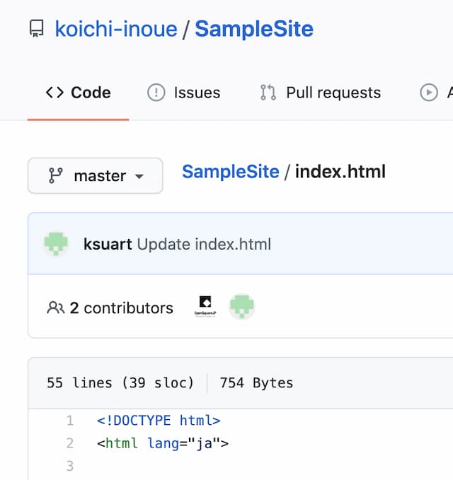The height and width of the screenshot is (480, 453).
Task: View the "Update index.html" commit message
Action: pos(204,245)
